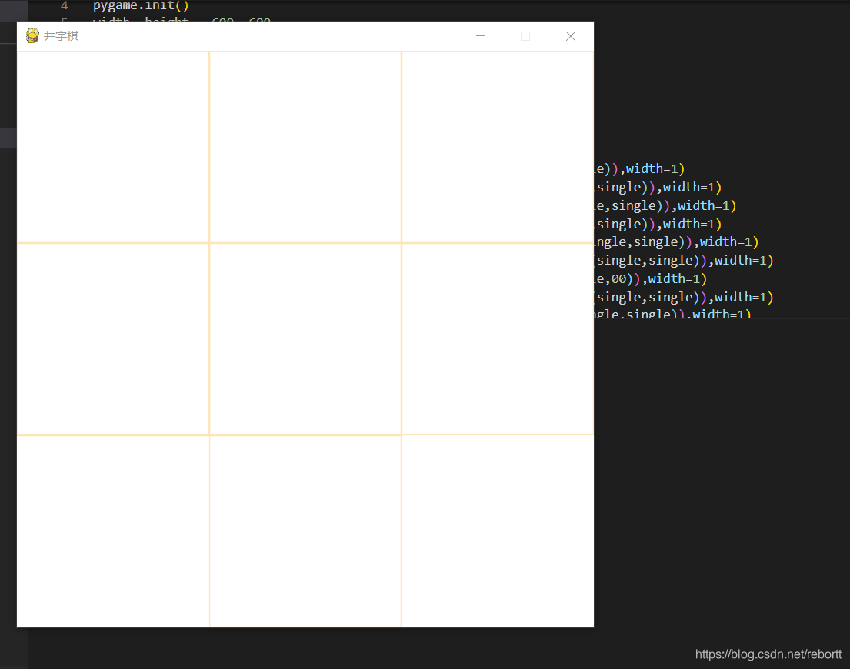Place a mark in the top-left grid cell
850x669 pixels.
113,147
